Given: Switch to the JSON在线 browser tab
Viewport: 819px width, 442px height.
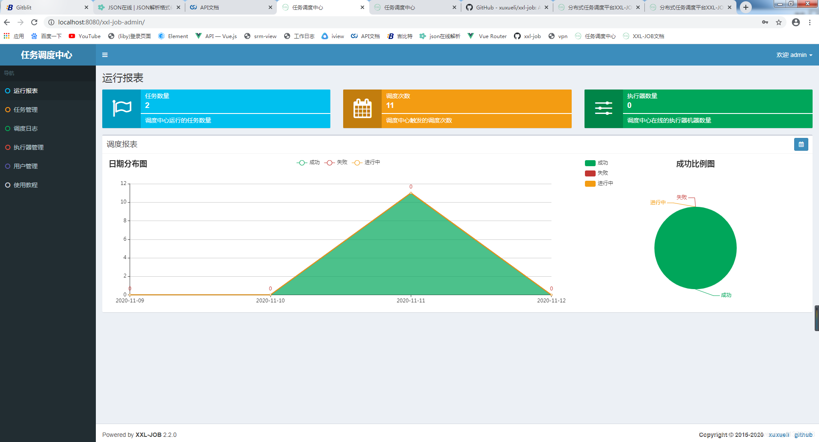Looking at the screenshot, I should (x=138, y=7).
